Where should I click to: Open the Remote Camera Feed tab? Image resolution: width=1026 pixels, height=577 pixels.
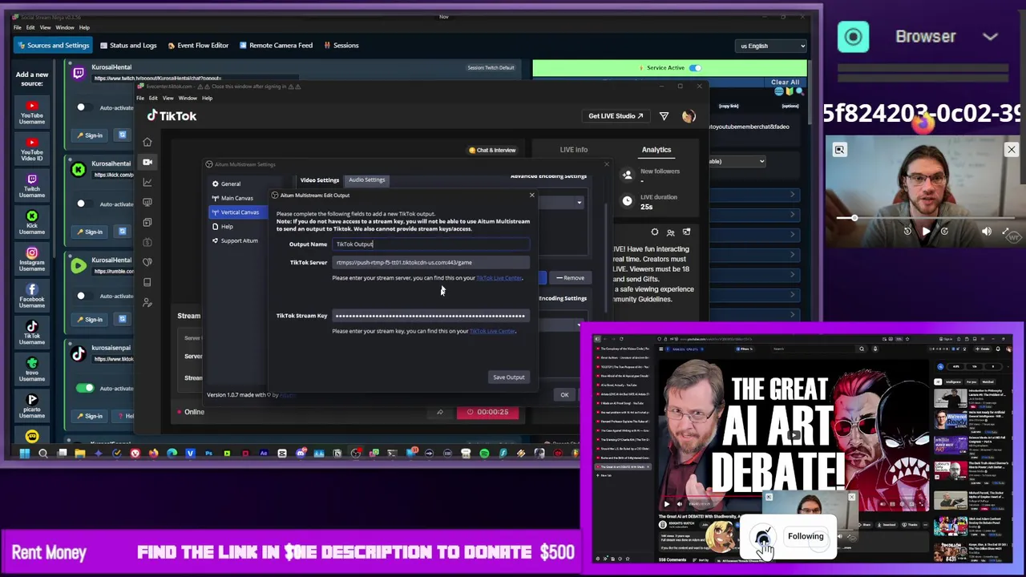(x=276, y=46)
